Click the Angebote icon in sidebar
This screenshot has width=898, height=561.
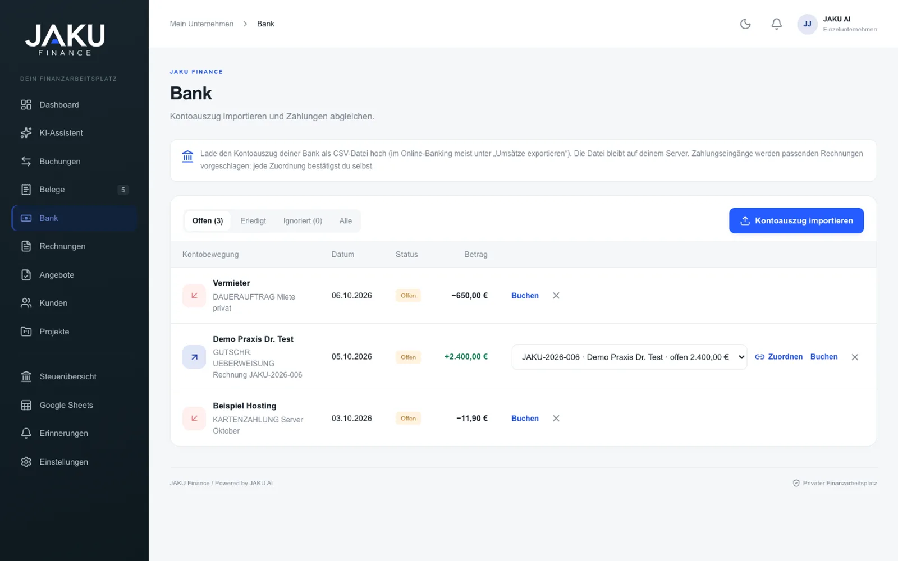26,275
